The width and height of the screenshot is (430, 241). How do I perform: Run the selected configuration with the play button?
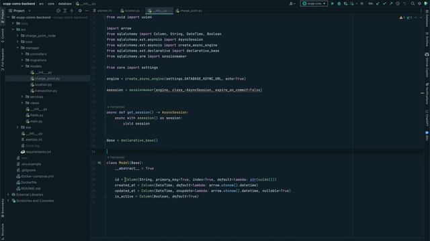[333, 3]
